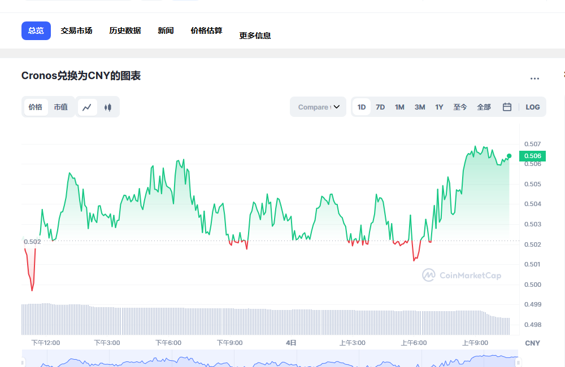Toggle LOG scale on the chart
Image resolution: width=565 pixels, height=367 pixels.
[x=533, y=107]
